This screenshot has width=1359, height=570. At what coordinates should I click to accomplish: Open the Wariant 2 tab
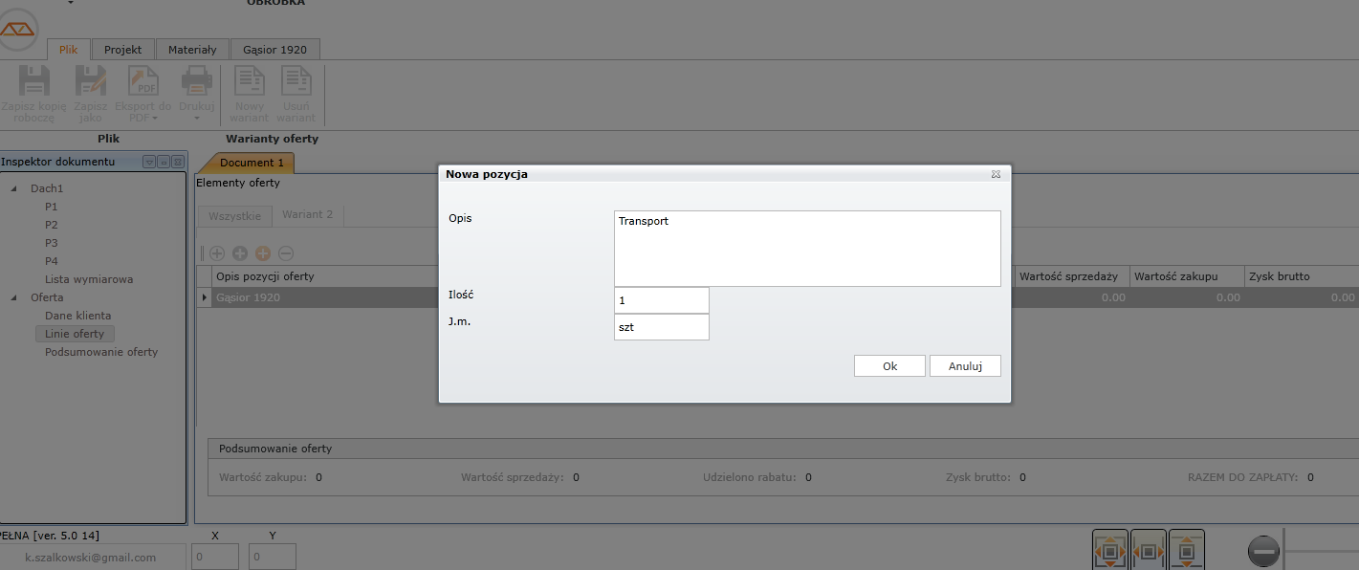[307, 215]
